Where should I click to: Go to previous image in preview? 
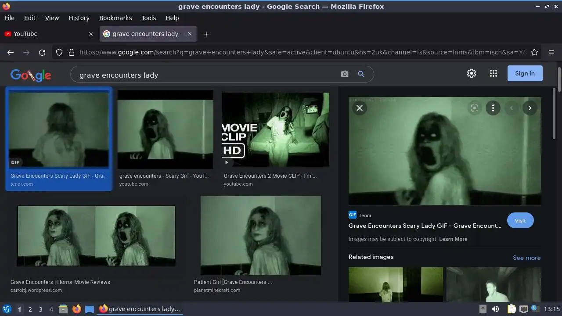click(512, 108)
